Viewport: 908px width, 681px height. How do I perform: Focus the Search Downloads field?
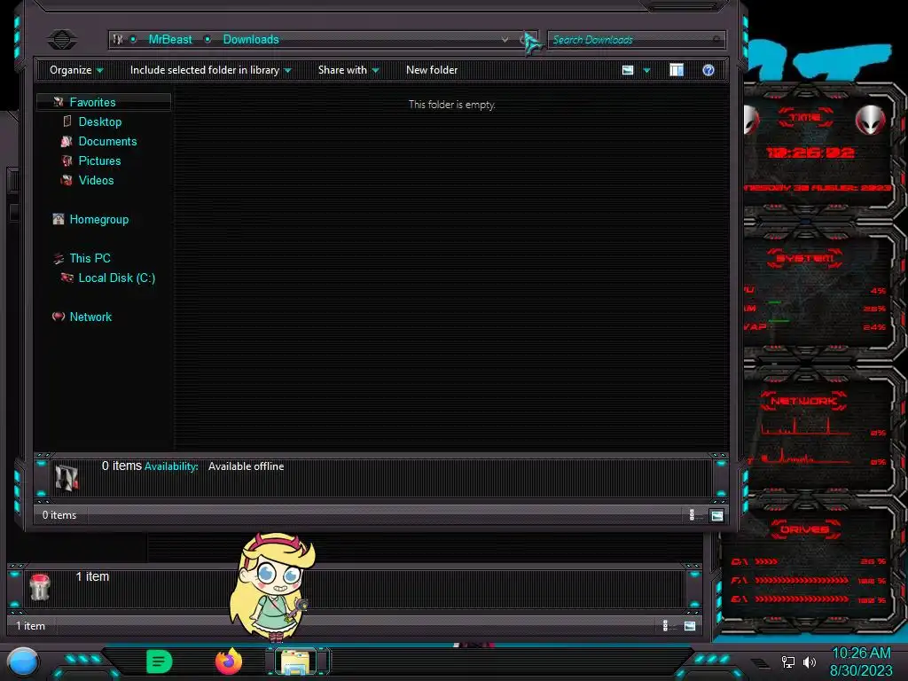point(636,39)
